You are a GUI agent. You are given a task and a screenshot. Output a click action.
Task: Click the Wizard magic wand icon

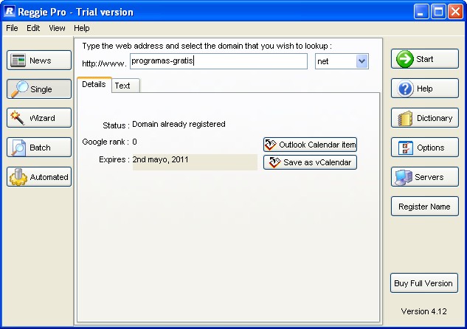[x=18, y=117]
